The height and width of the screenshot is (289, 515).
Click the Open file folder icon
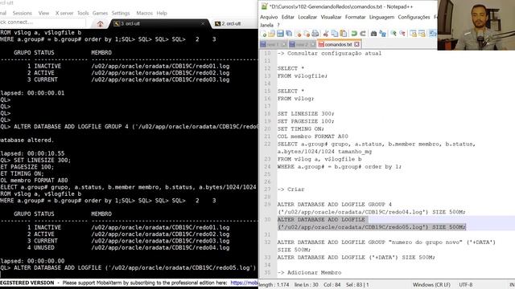click(271, 34)
